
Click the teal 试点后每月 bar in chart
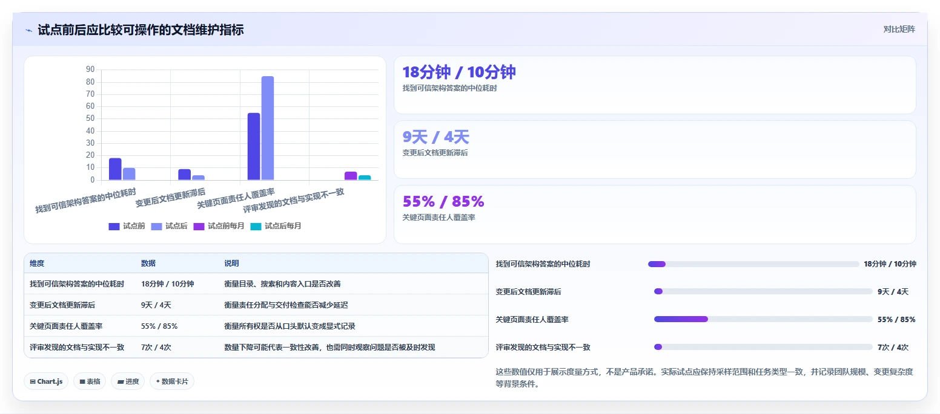[x=365, y=178]
